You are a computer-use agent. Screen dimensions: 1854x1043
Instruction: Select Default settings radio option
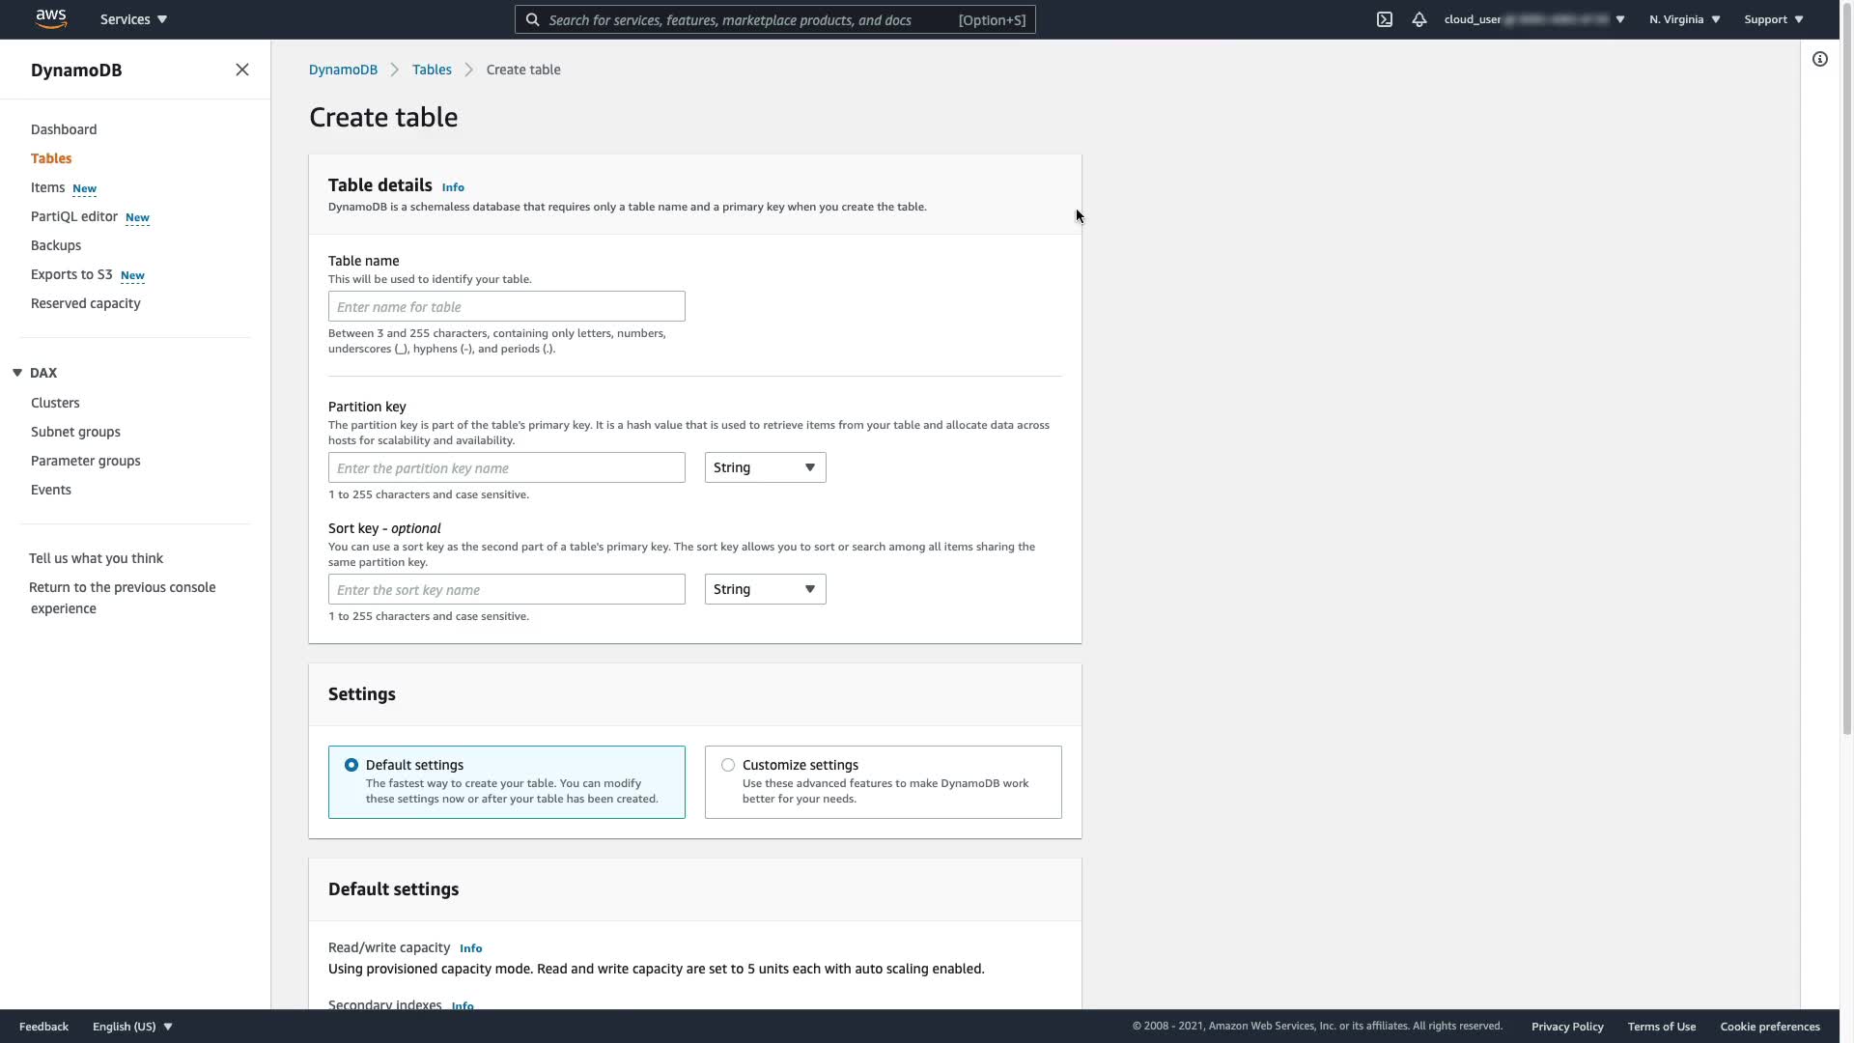(x=351, y=765)
